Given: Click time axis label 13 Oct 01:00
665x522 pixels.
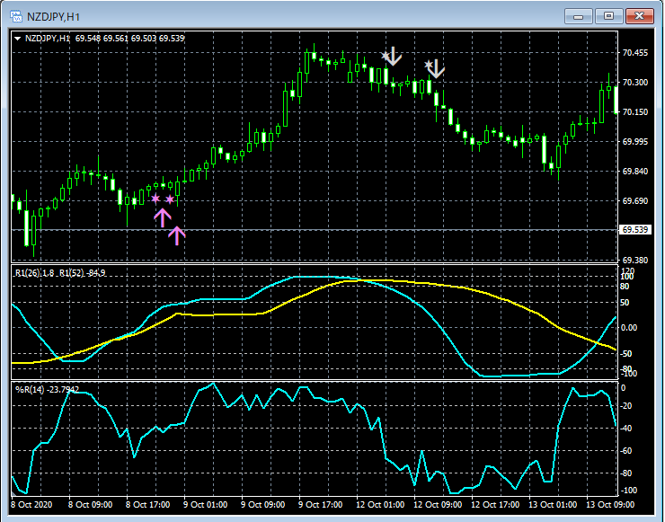Looking at the screenshot, I should pyautogui.click(x=553, y=505).
